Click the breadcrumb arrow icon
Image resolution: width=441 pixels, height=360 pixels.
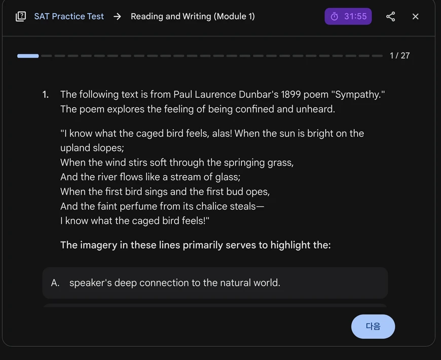117,16
